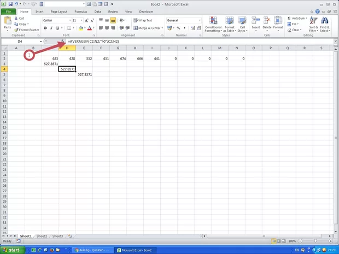Open the Font size dropdown
This screenshot has width=339, height=254.
81,20
